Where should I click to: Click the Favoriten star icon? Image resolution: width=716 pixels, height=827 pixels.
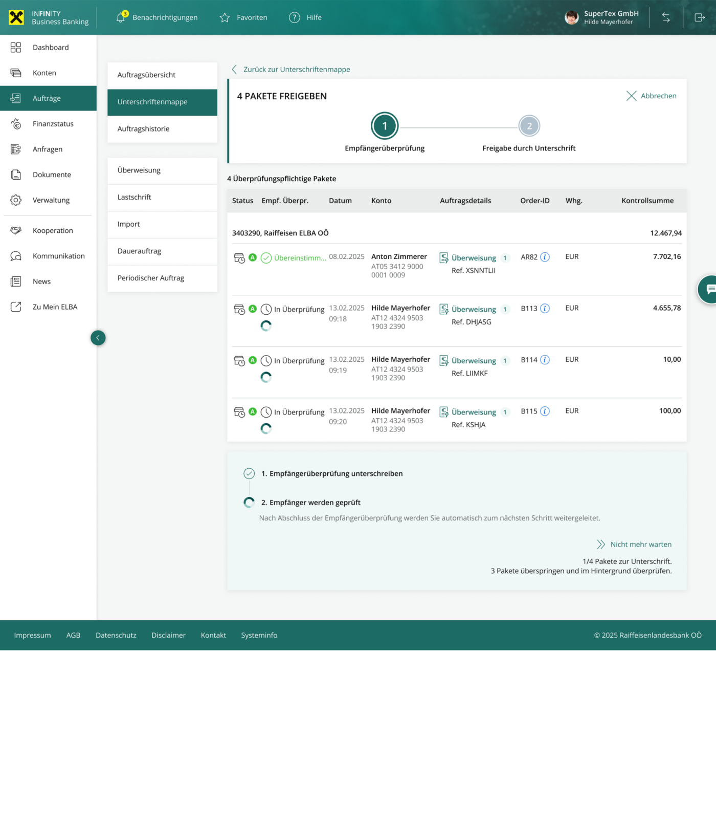[225, 18]
